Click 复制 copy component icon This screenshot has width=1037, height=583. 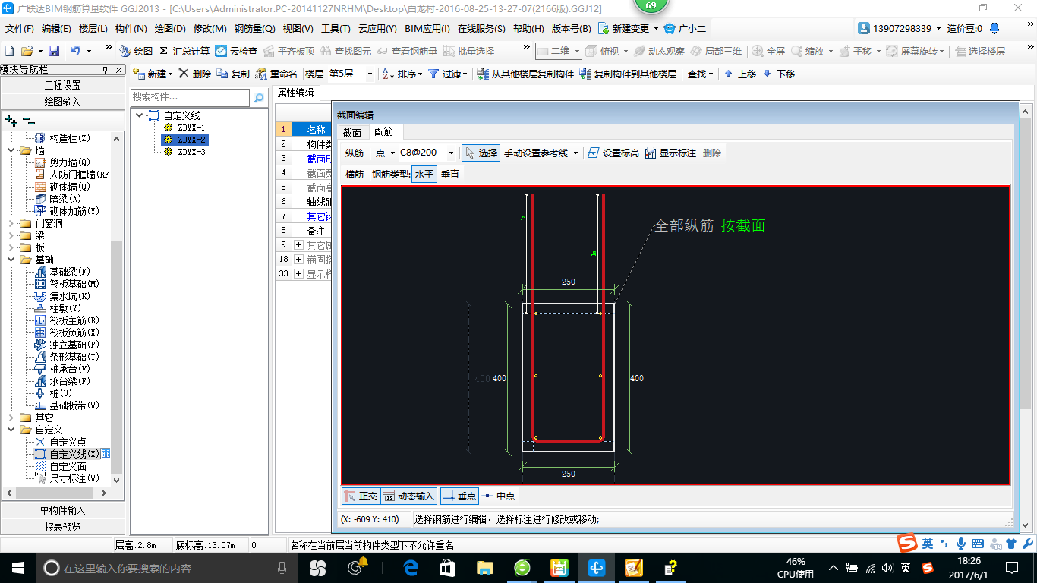233,74
